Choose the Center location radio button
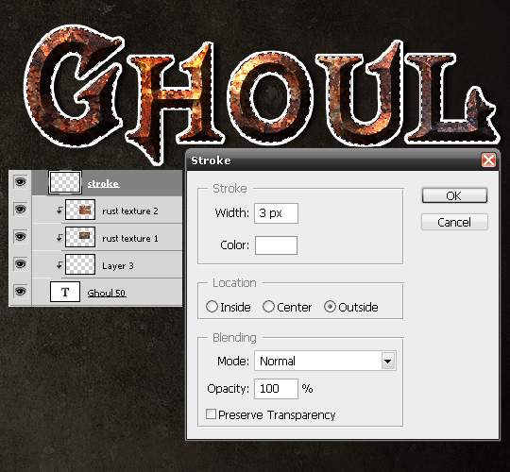 268,307
